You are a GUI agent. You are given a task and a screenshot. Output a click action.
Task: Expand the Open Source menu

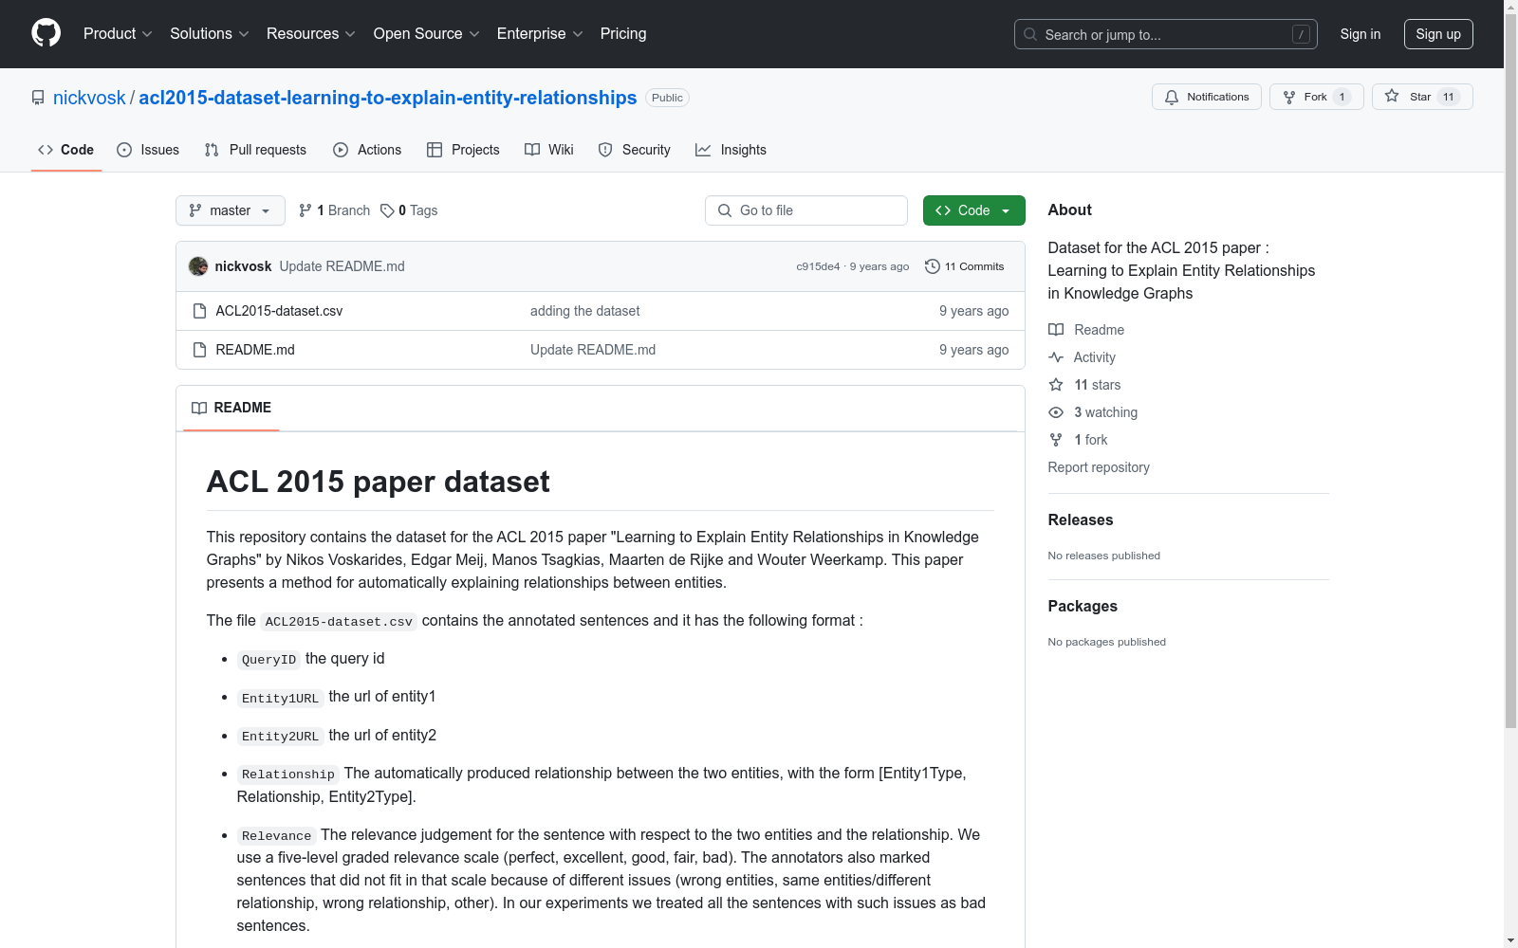pos(427,34)
